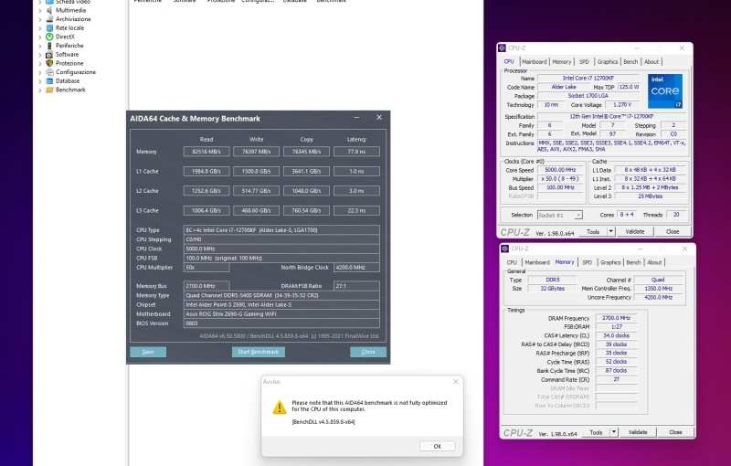
Task: Click the Configurazione tree icon
Action: (x=49, y=72)
